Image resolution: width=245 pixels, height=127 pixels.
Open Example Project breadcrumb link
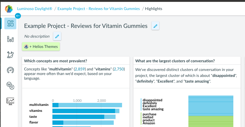coord(99,9)
